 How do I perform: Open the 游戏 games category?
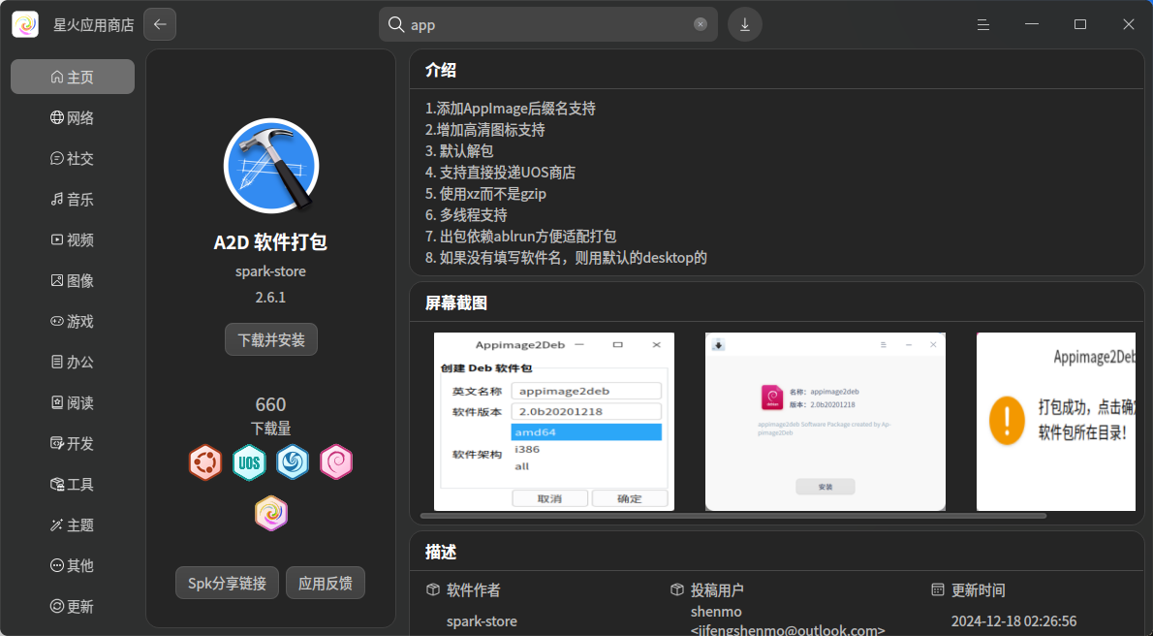coord(72,321)
